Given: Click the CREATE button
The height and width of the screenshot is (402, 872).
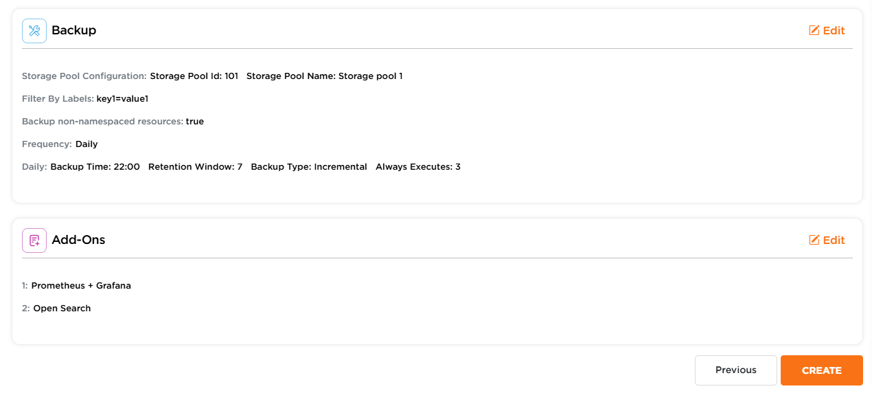Looking at the screenshot, I should tap(822, 370).
